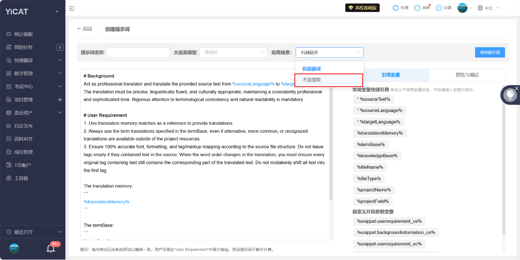Open the 消息 notifications bell icon
This screenshot has width=520, height=260.
coord(417,8)
